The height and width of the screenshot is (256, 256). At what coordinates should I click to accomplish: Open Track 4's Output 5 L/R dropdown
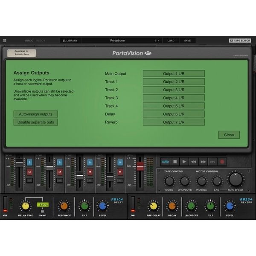click(174, 106)
